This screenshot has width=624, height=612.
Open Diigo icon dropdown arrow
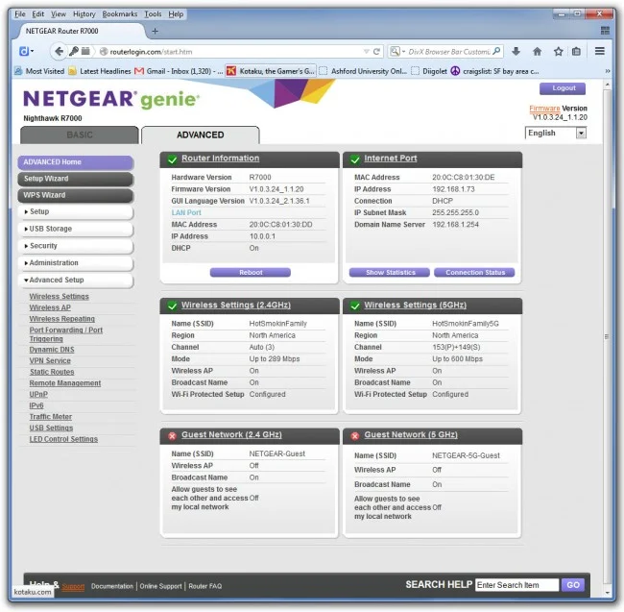pos(33,51)
